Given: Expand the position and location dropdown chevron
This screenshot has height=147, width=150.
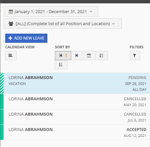Looking at the screenshot, I should [113, 24].
